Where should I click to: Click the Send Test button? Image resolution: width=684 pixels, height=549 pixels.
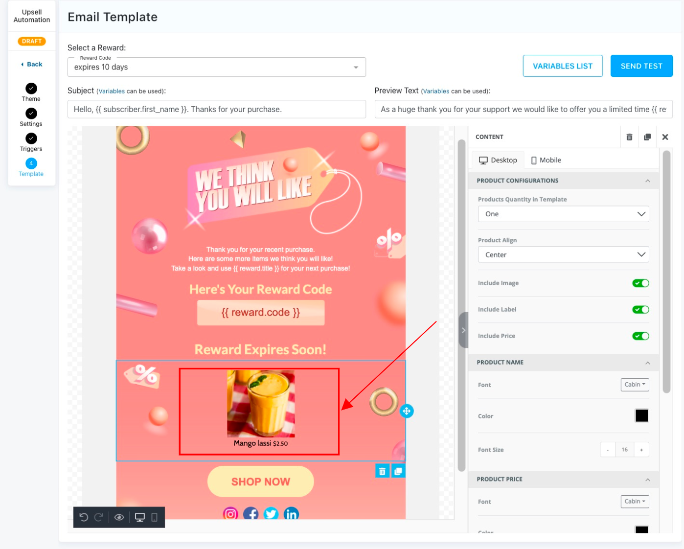(x=641, y=66)
